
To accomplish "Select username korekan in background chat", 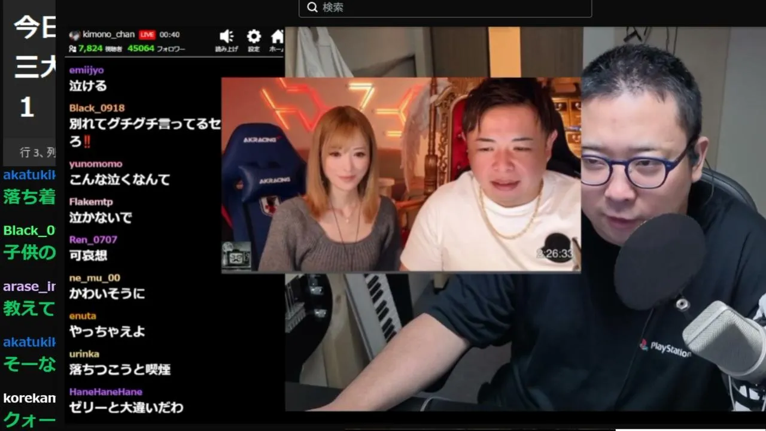I will pos(29,398).
